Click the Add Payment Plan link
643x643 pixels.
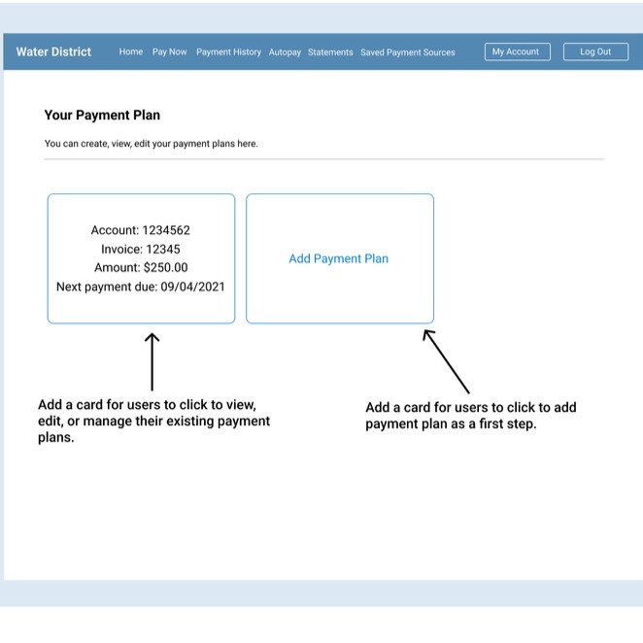click(339, 258)
